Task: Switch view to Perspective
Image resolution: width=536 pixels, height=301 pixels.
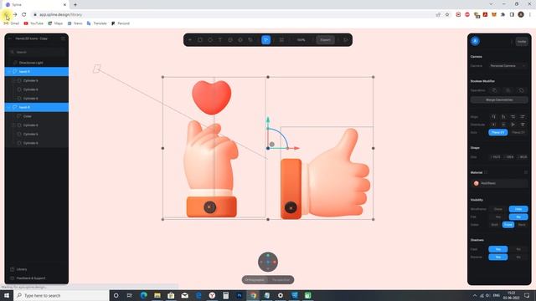Action: tap(281, 280)
